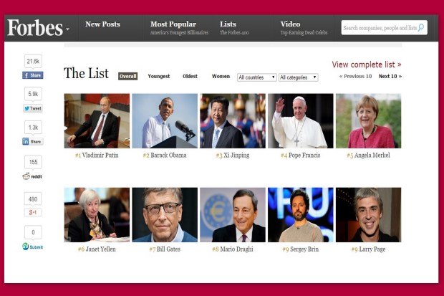Click the search magnifier icon
This screenshot has height=296, width=444.
click(x=421, y=27)
